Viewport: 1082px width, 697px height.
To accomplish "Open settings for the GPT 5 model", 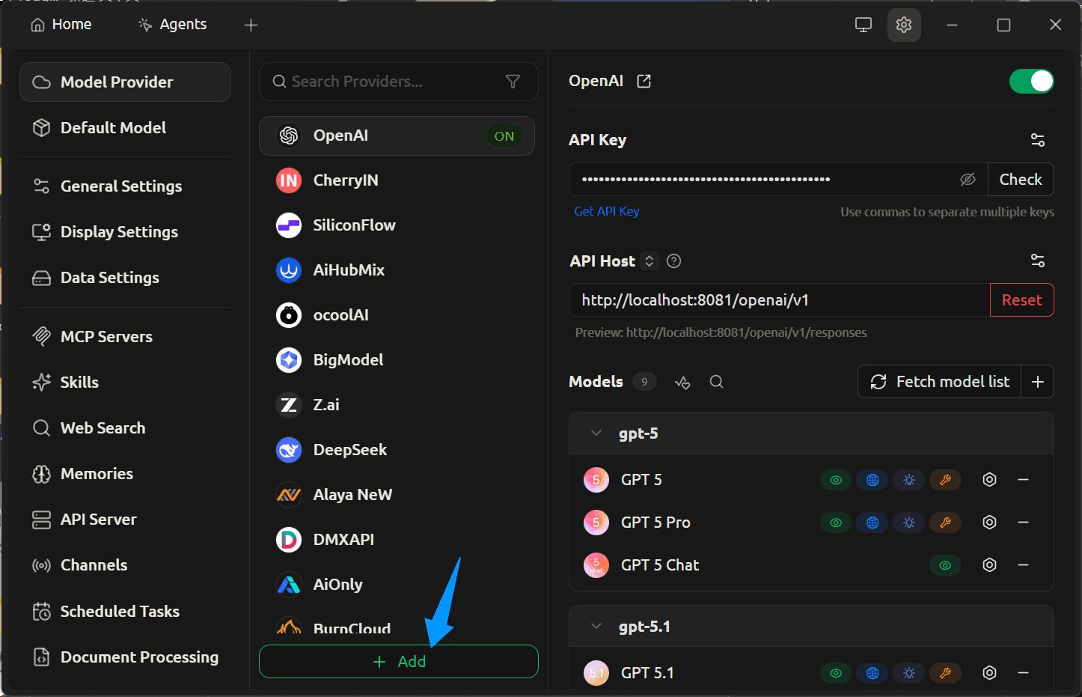I will click(x=989, y=480).
